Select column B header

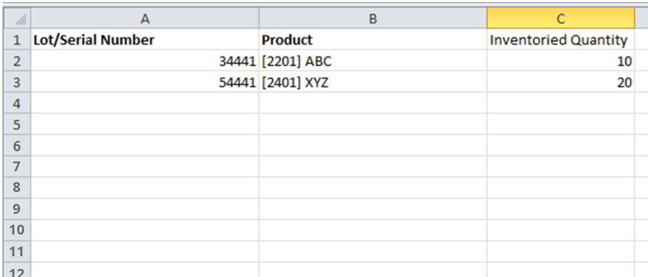[372, 19]
